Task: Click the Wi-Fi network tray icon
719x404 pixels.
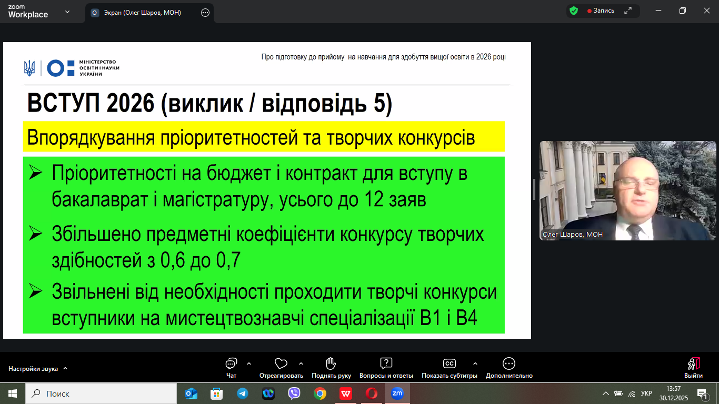Action: (x=632, y=393)
